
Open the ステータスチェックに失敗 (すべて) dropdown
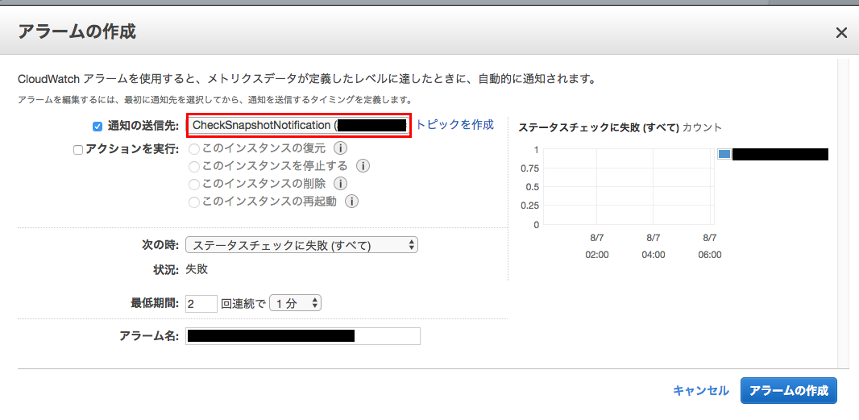click(x=301, y=245)
